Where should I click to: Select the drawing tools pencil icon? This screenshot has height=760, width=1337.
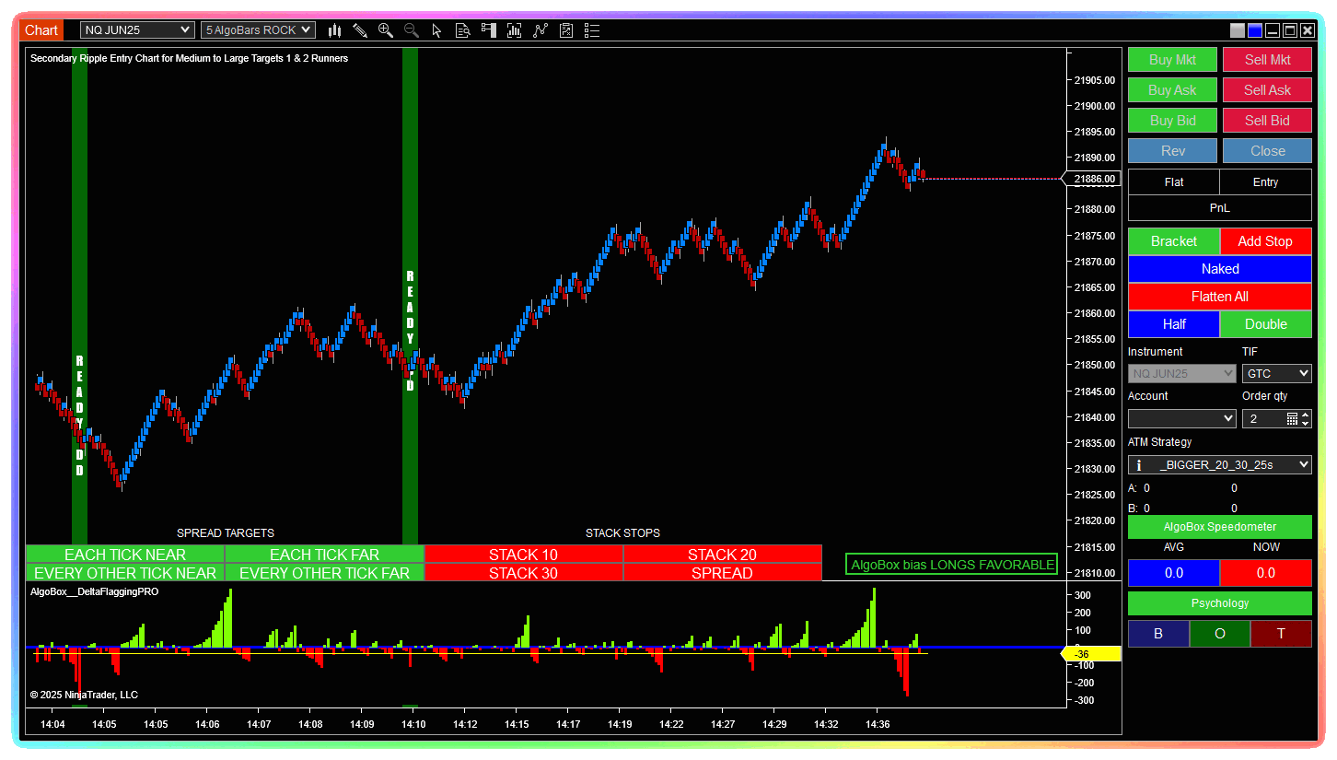pos(360,30)
